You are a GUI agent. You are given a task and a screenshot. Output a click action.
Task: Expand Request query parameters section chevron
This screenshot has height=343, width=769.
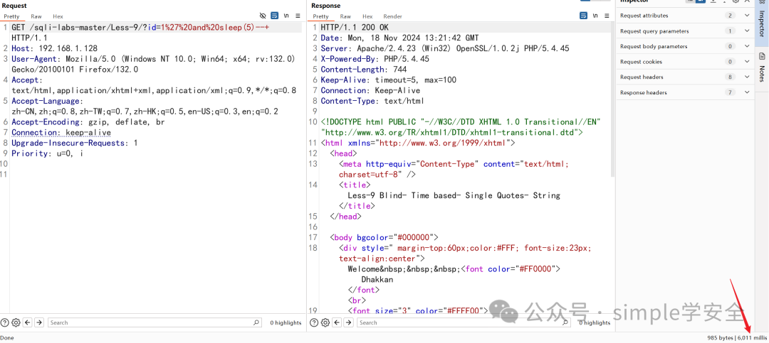click(x=747, y=31)
